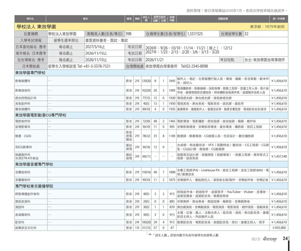Select the exam date 2026/11/21

pyautogui.click(x=155, y=60)
